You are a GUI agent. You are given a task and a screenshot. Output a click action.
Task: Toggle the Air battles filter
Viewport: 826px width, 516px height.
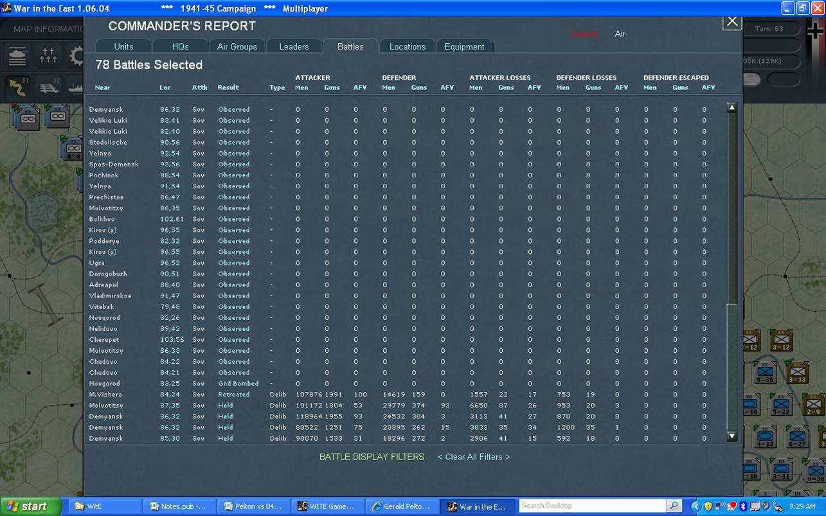click(x=620, y=33)
